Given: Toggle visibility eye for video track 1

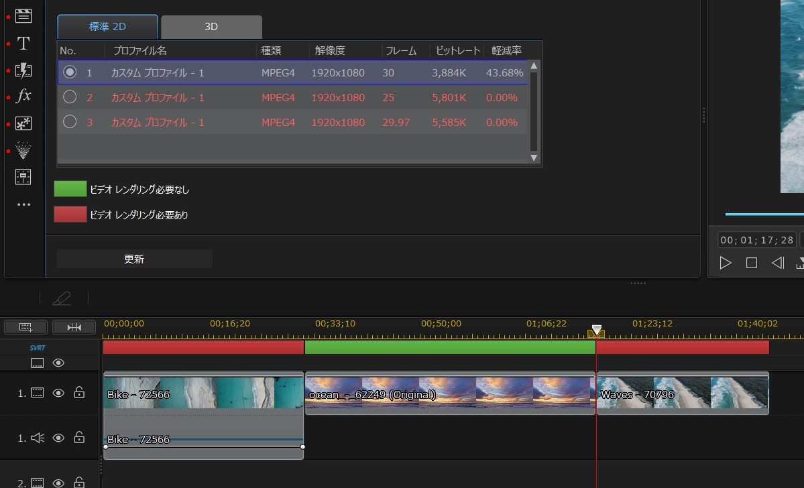Looking at the screenshot, I should point(58,393).
